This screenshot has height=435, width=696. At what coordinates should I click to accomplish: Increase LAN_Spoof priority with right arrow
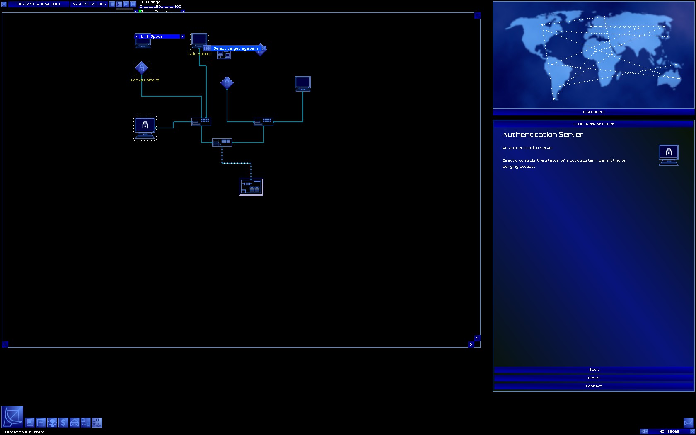(182, 36)
